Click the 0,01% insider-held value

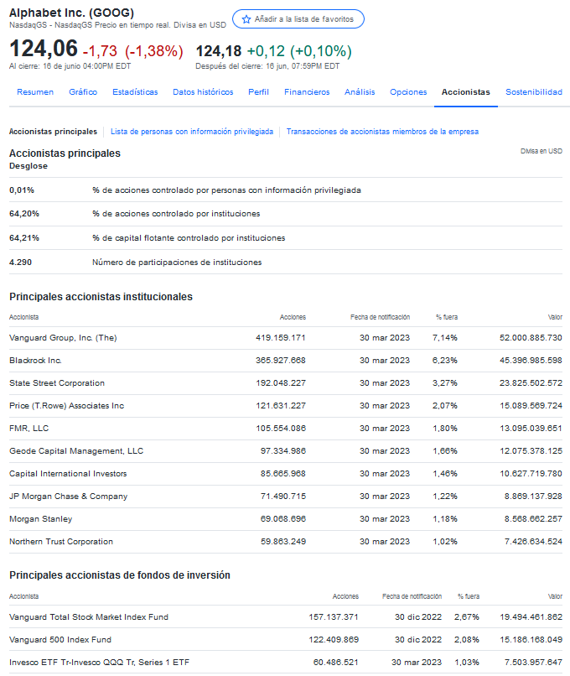click(x=22, y=190)
